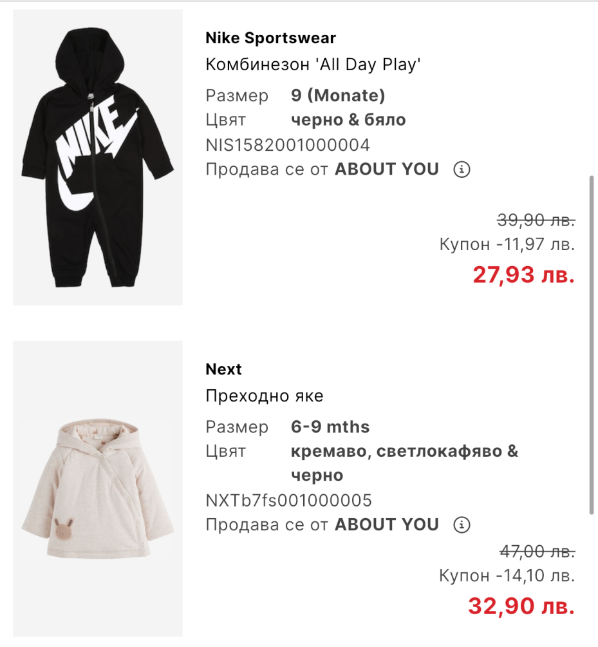
Task: Click the color value черно & бяло
Action: (348, 120)
